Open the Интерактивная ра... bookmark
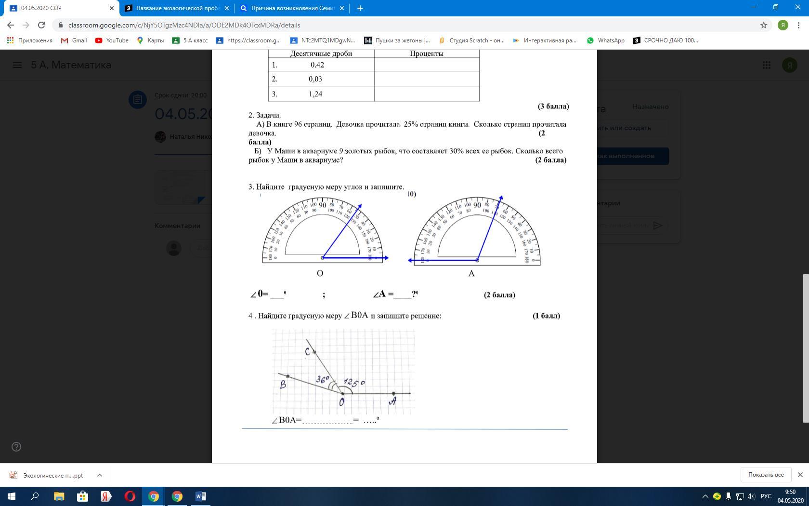809x506 pixels. pyautogui.click(x=545, y=40)
